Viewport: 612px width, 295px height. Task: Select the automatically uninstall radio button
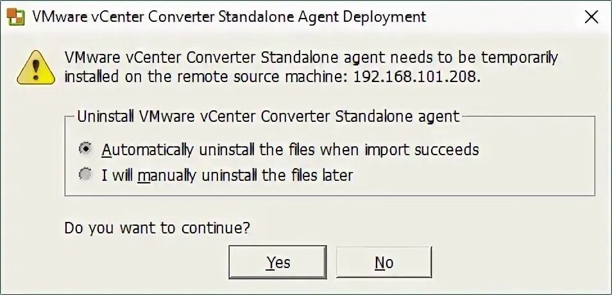(85, 149)
